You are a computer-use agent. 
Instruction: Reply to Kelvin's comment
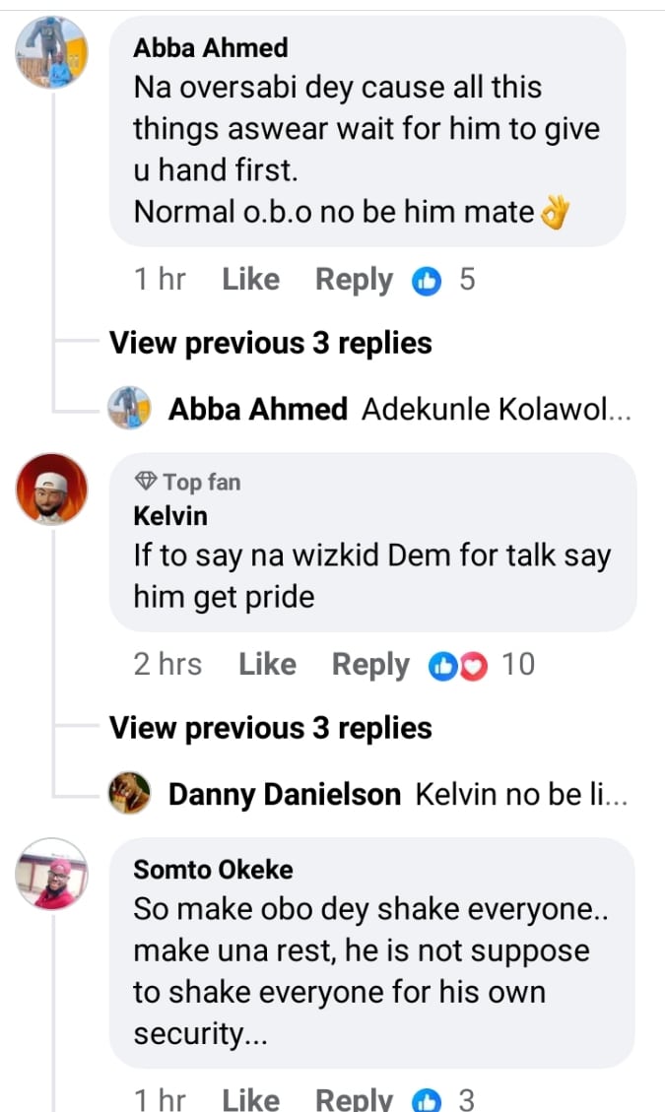click(x=370, y=666)
